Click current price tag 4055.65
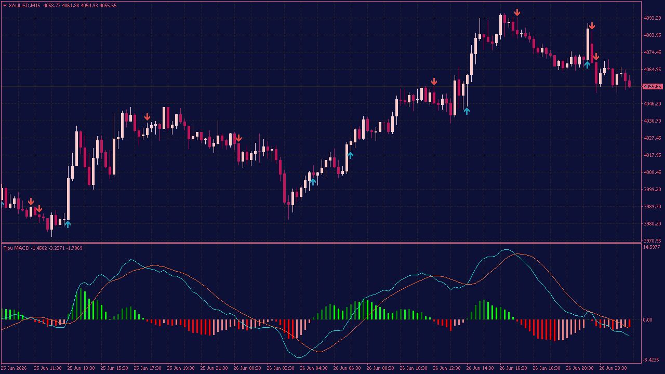This screenshot has width=665, height=374. [x=652, y=87]
